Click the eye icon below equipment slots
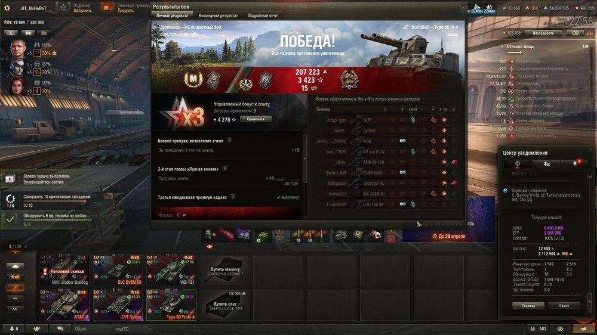597x335 pixels. [210, 247]
